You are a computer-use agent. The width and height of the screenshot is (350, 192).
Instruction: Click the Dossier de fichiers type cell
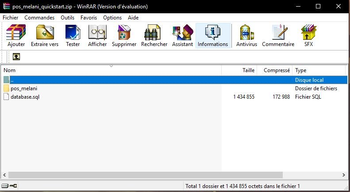point(316,88)
